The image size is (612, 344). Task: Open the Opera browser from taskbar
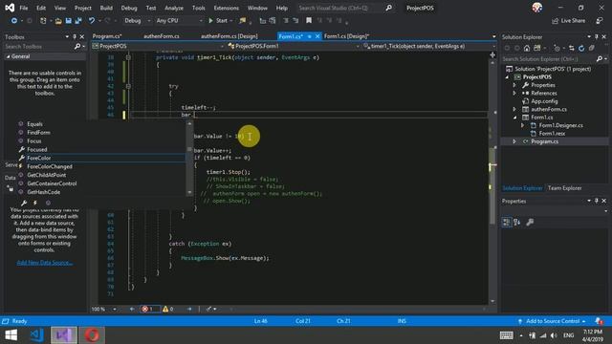[x=92, y=335]
